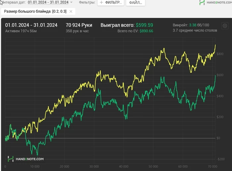This screenshot has height=171, width=232.
Task: Click the ФАЙЛ... button
Action: (x=136, y=3)
